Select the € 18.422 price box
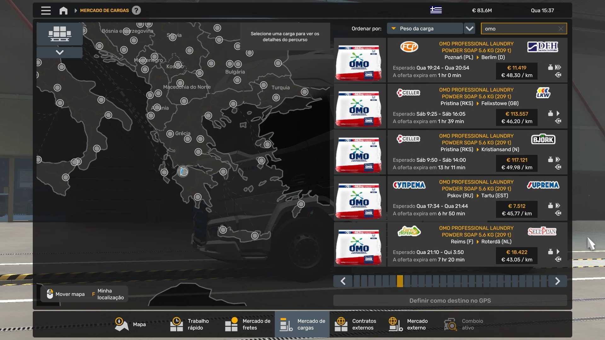The image size is (605, 340). pyautogui.click(x=517, y=256)
